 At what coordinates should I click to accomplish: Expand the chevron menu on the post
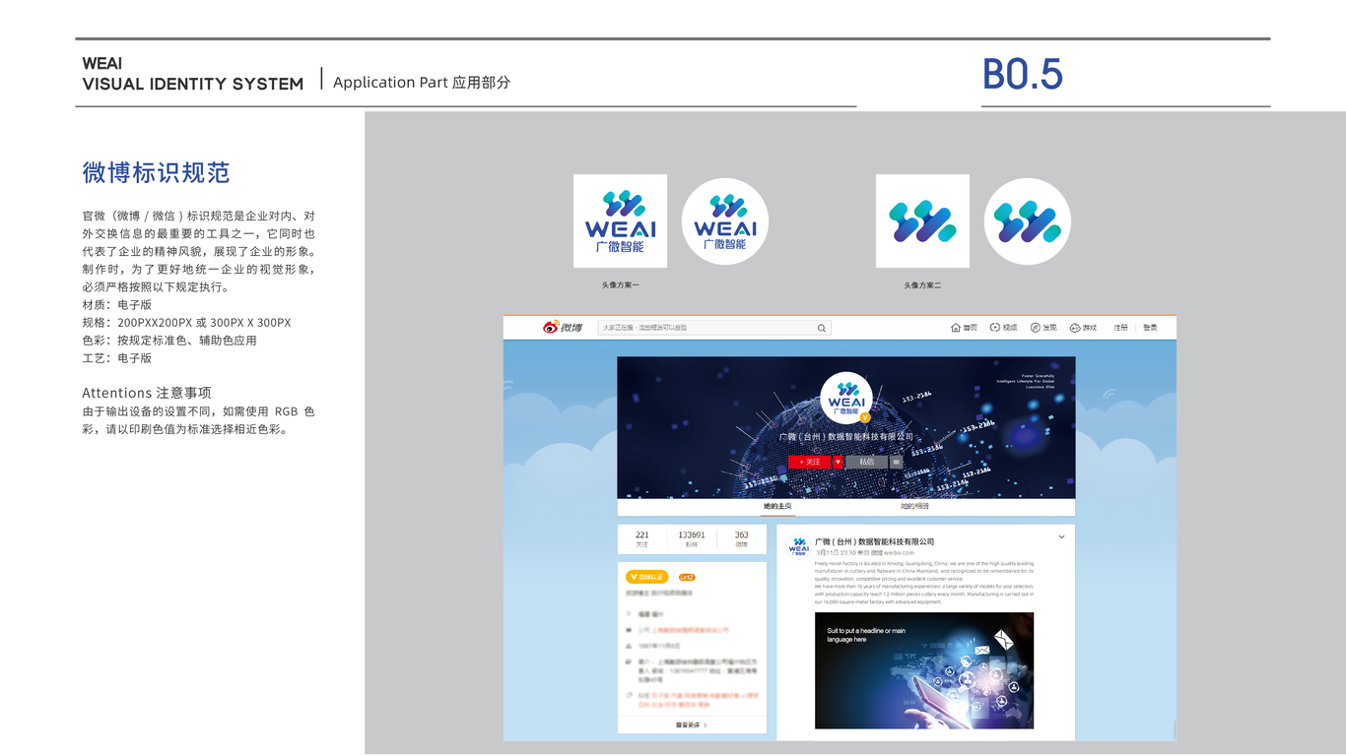pos(1061,537)
